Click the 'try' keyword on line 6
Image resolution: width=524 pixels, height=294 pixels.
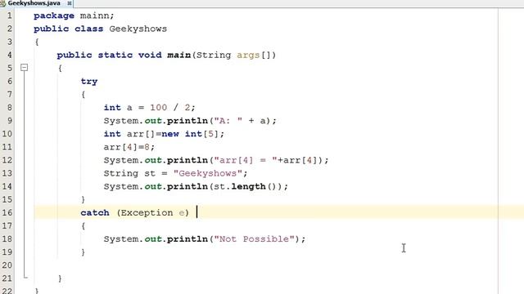click(x=89, y=82)
